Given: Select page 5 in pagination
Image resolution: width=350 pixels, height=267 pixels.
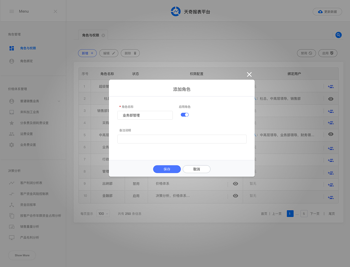Looking at the screenshot, I should [x=304, y=214].
